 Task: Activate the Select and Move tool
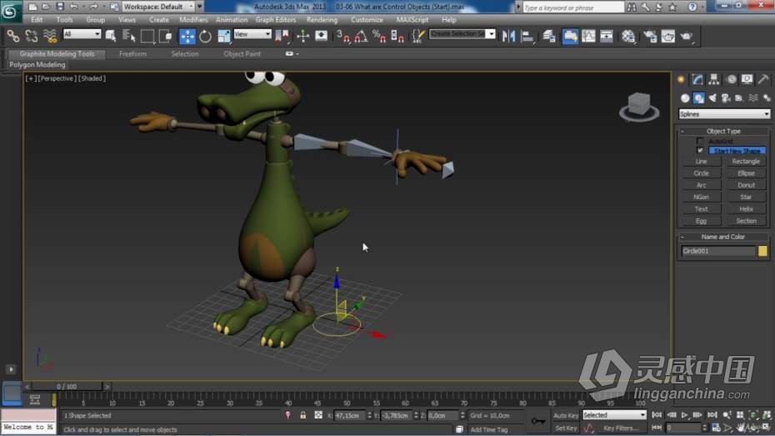click(187, 36)
